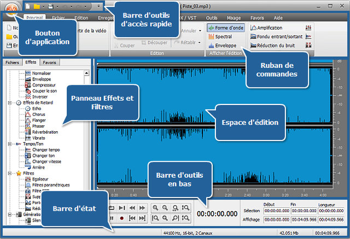Click the New file icon in quick access bar
This screenshot has width=350, height=239.
point(28,7)
